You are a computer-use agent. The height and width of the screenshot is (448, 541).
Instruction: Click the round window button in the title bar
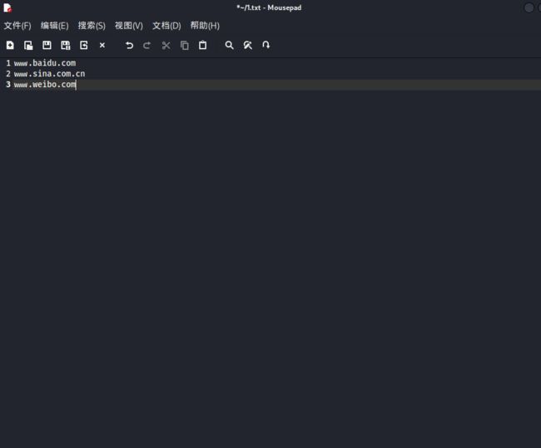tap(529, 7)
